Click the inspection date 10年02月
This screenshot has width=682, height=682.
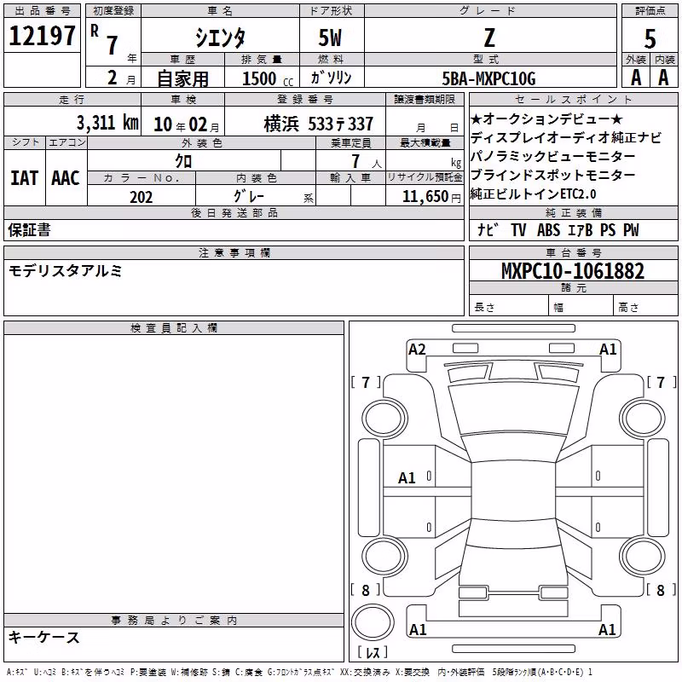point(187,124)
